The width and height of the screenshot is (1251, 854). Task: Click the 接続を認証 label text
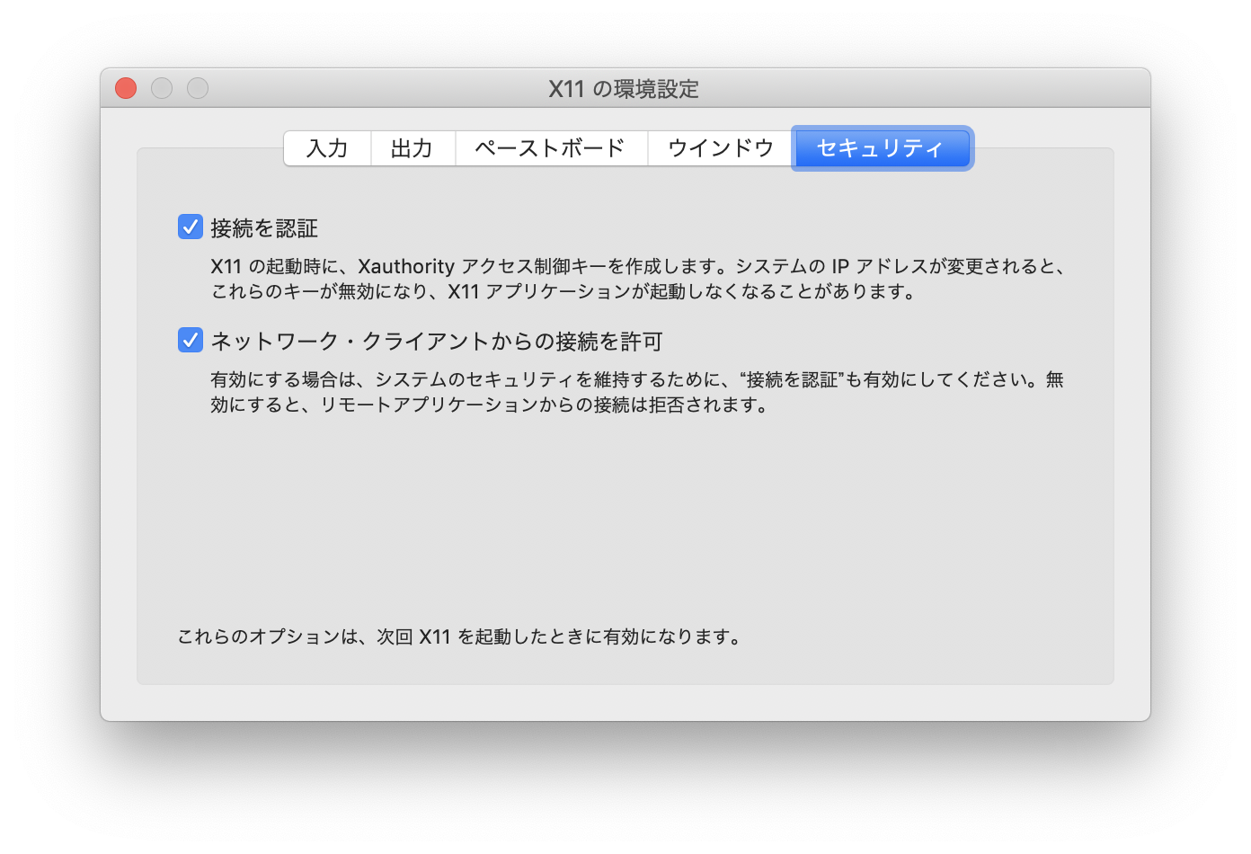pyautogui.click(x=264, y=228)
